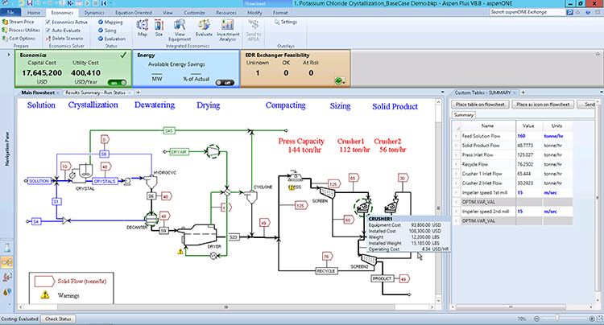Expand the Navigation Pane chevron
The image size is (604, 325).
click(8, 55)
